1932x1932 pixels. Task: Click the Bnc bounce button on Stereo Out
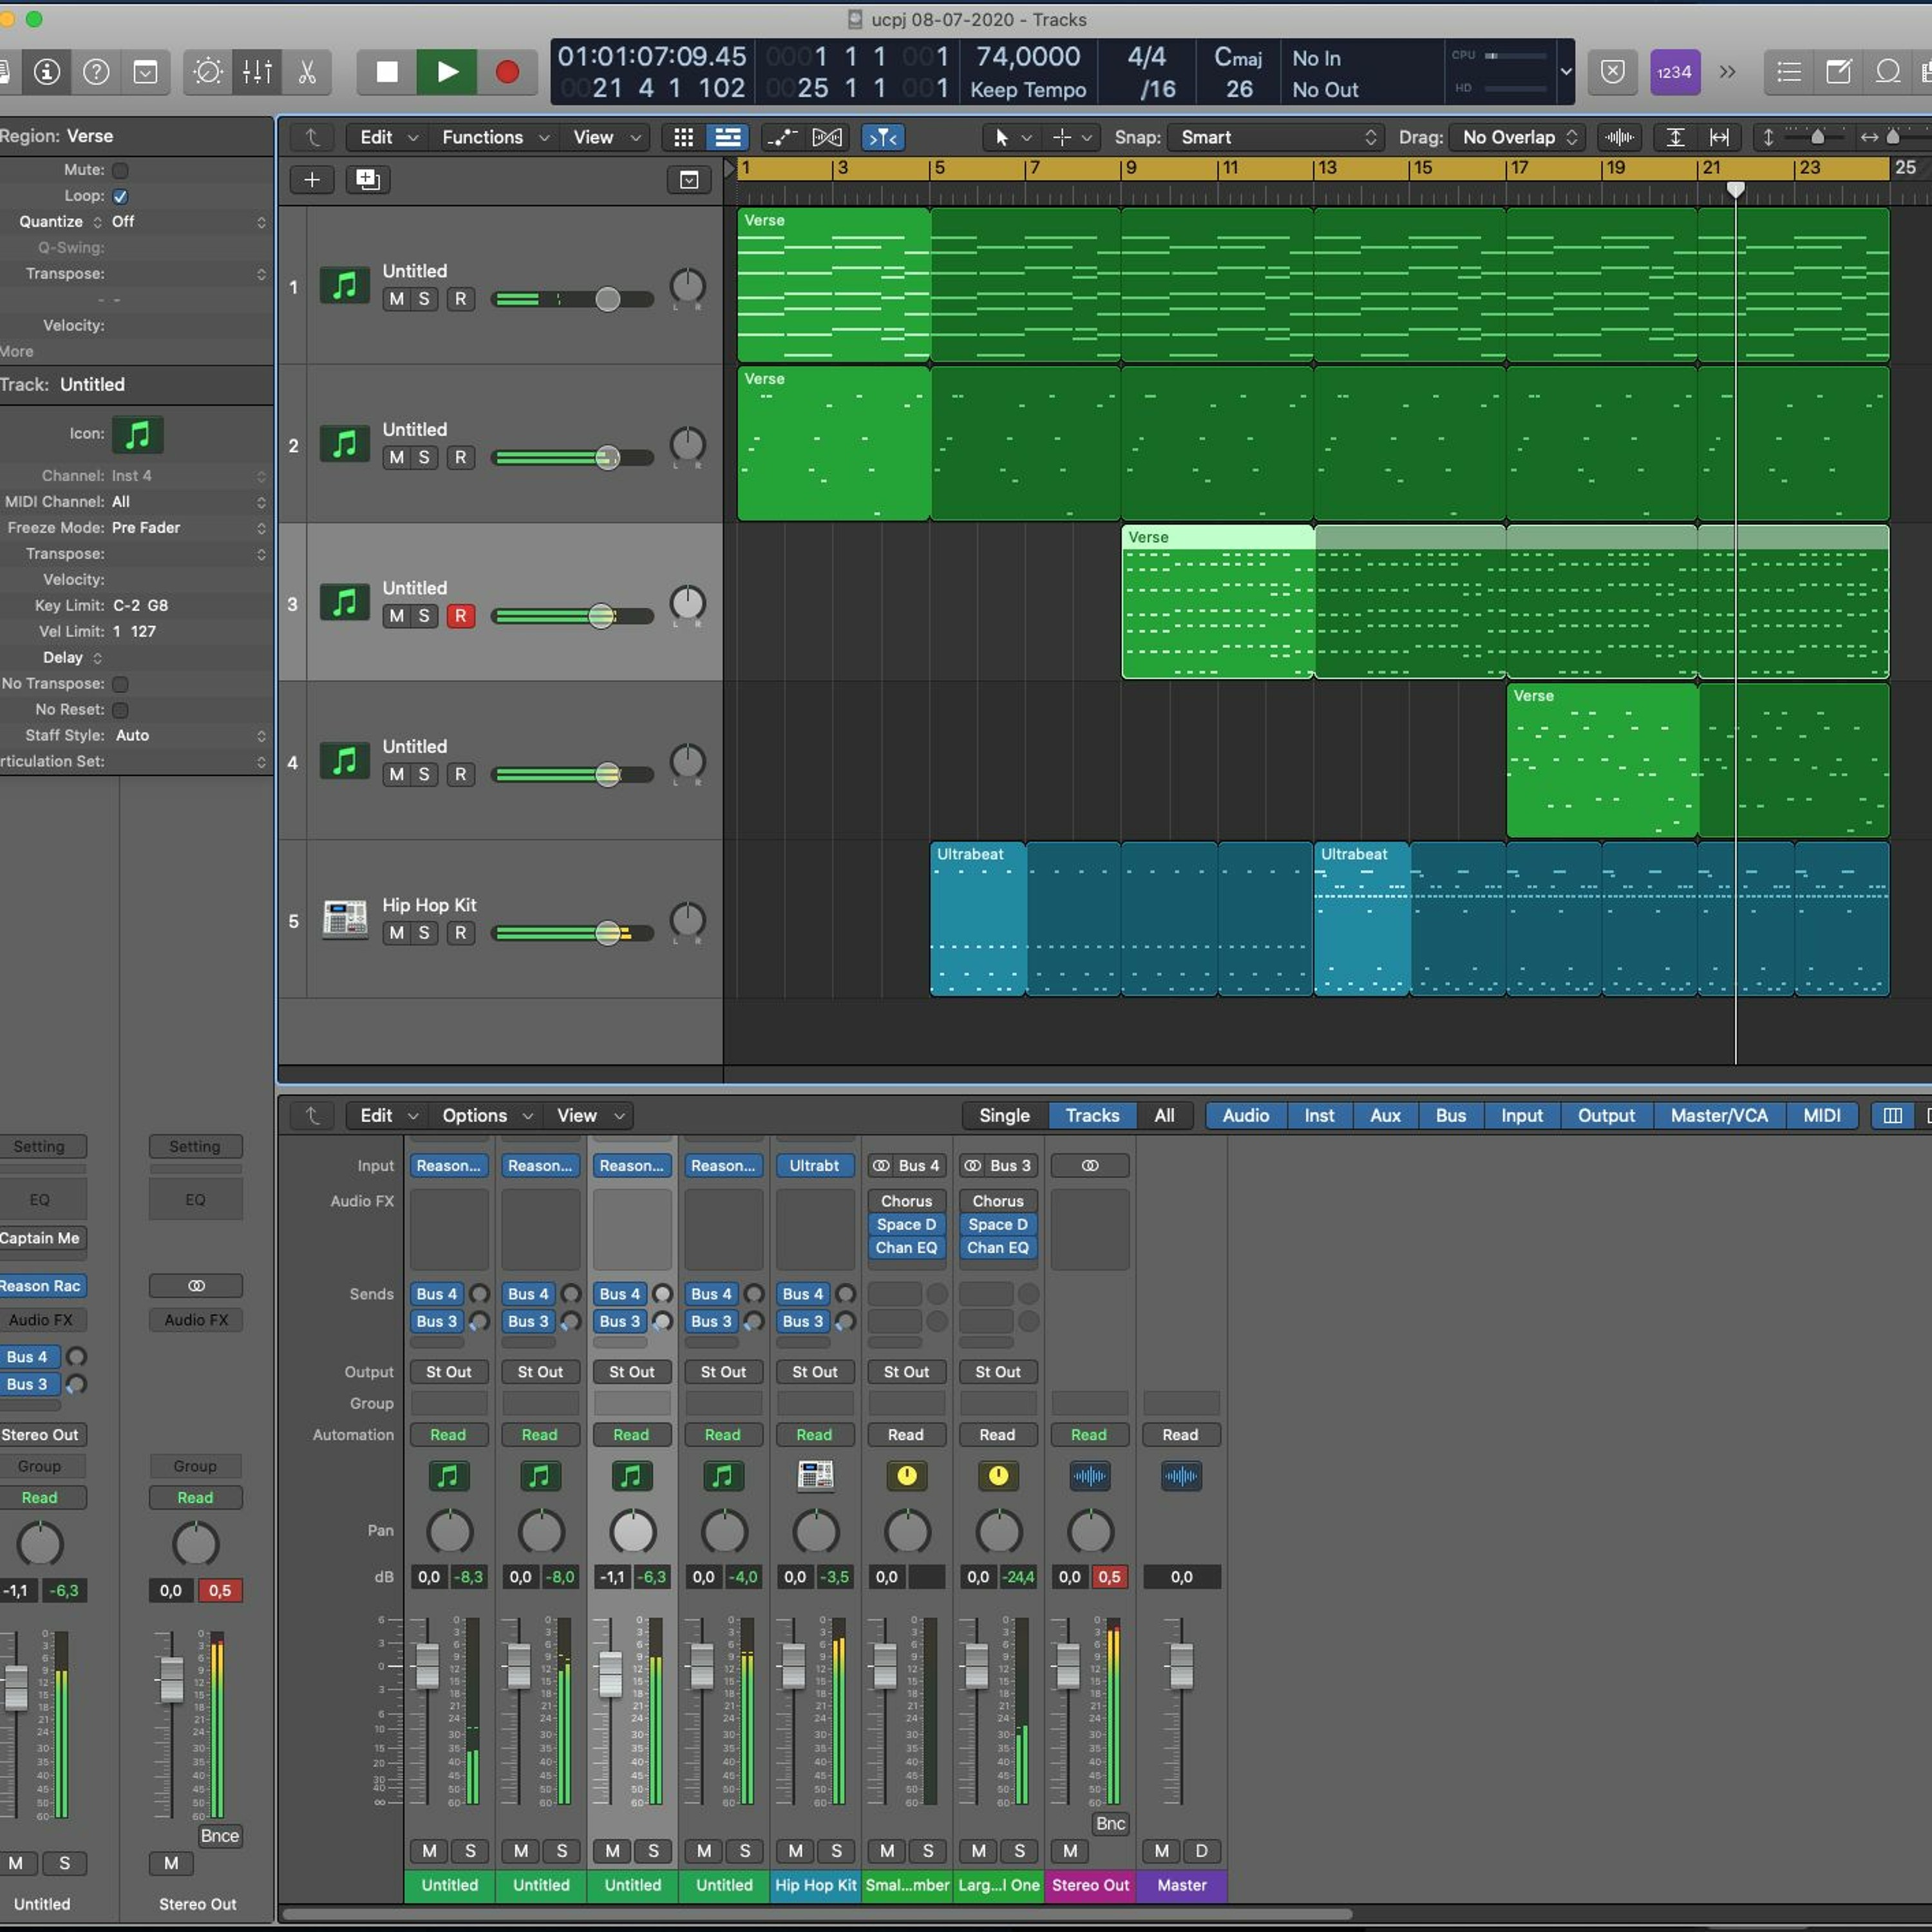click(1110, 1823)
